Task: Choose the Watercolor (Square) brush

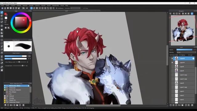Action: 17,90
